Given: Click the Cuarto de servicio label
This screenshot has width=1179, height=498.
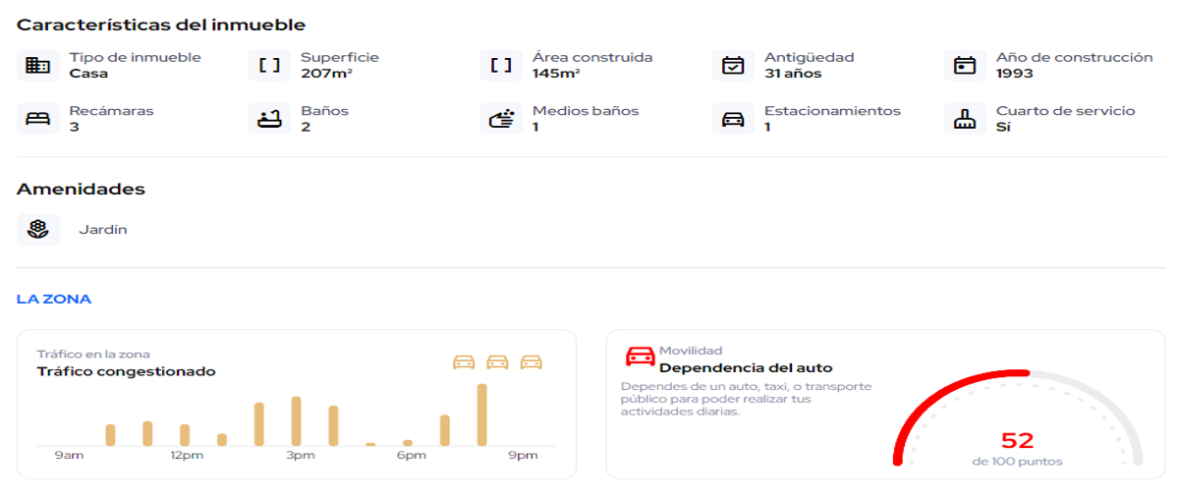Looking at the screenshot, I should (1066, 111).
